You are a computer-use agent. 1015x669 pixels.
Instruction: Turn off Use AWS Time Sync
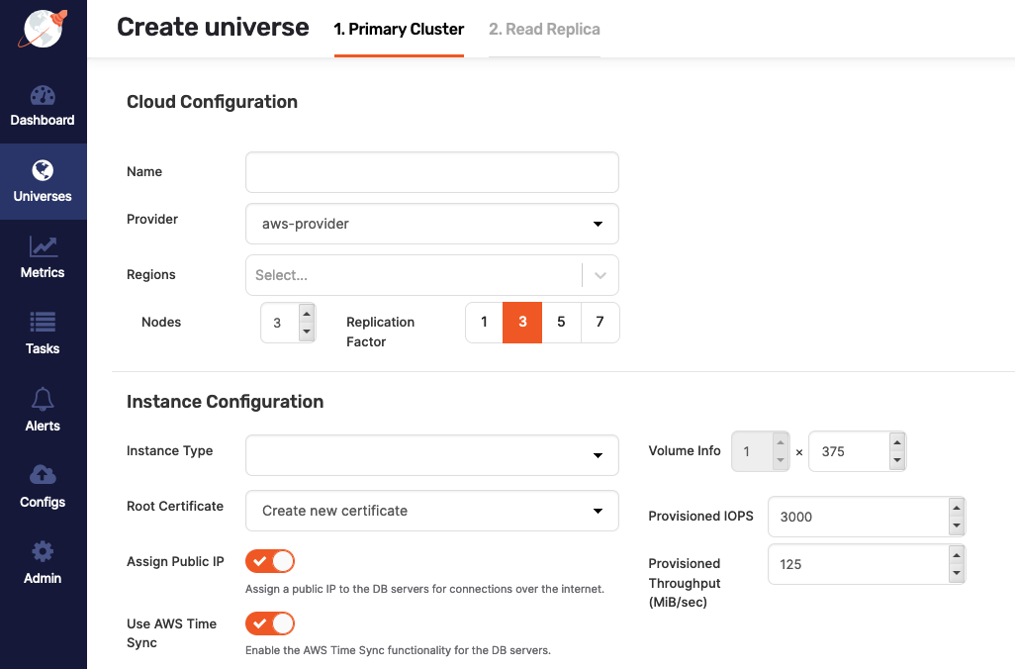pos(269,623)
